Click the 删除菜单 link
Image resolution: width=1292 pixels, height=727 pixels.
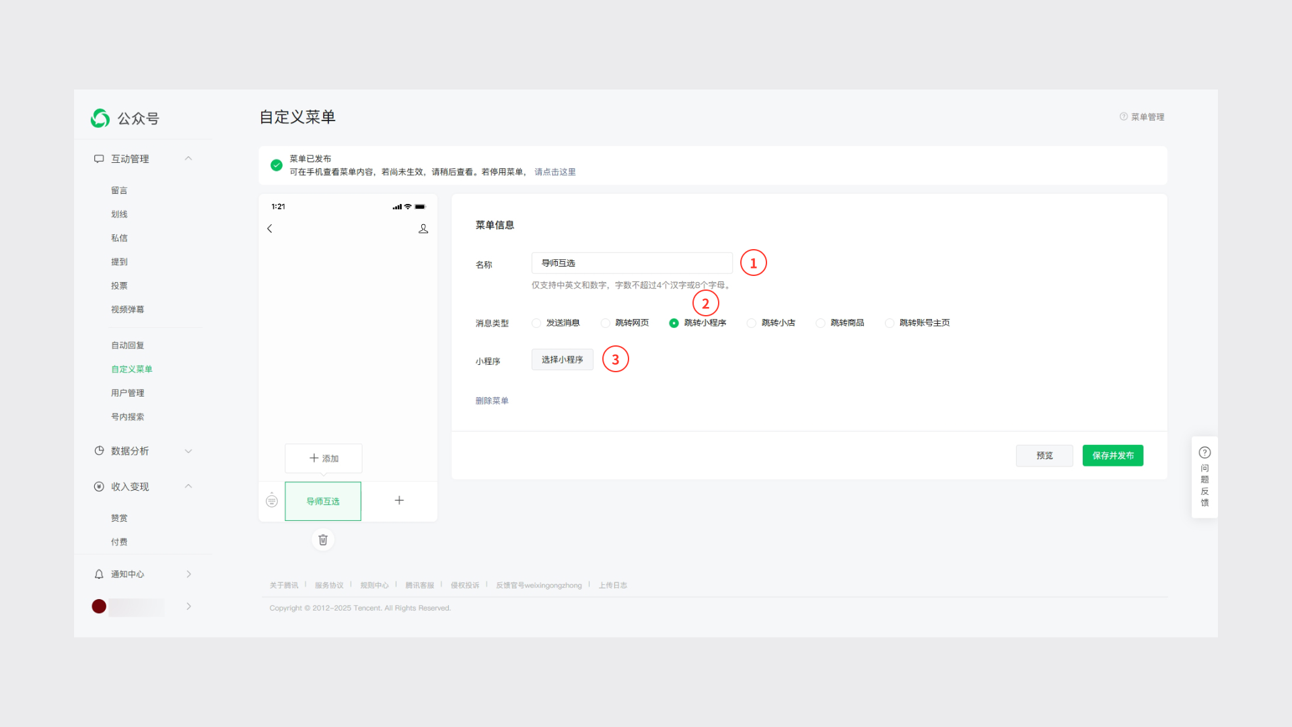(x=492, y=401)
